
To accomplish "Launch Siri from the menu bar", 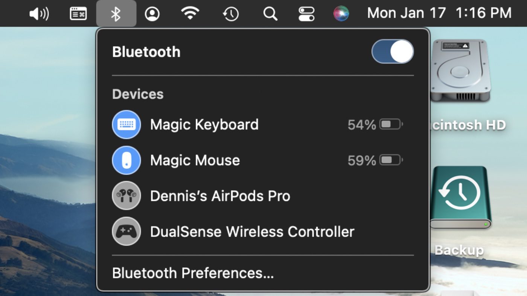I will [341, 14].
